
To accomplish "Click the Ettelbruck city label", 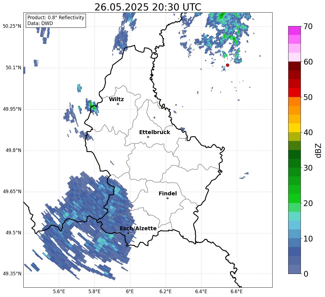I will pos(155,132).
